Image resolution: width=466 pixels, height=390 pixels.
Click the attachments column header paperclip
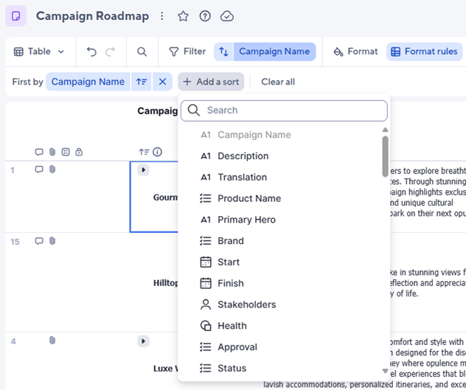[52, 152]
